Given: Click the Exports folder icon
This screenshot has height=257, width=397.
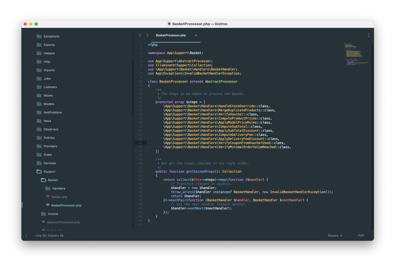Looking at the screenshot, I should 39,45.
